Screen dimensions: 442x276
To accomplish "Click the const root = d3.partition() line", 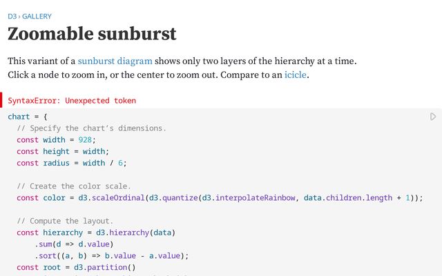I will pyautogui.click(x=76, y=267).
